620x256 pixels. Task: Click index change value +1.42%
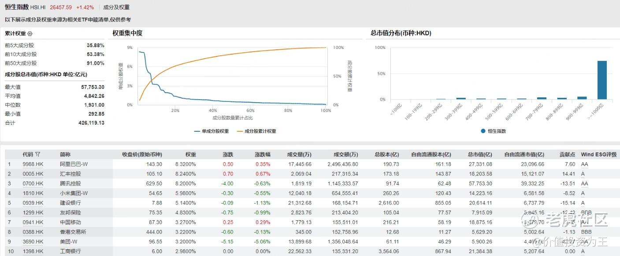click(85, 7)
